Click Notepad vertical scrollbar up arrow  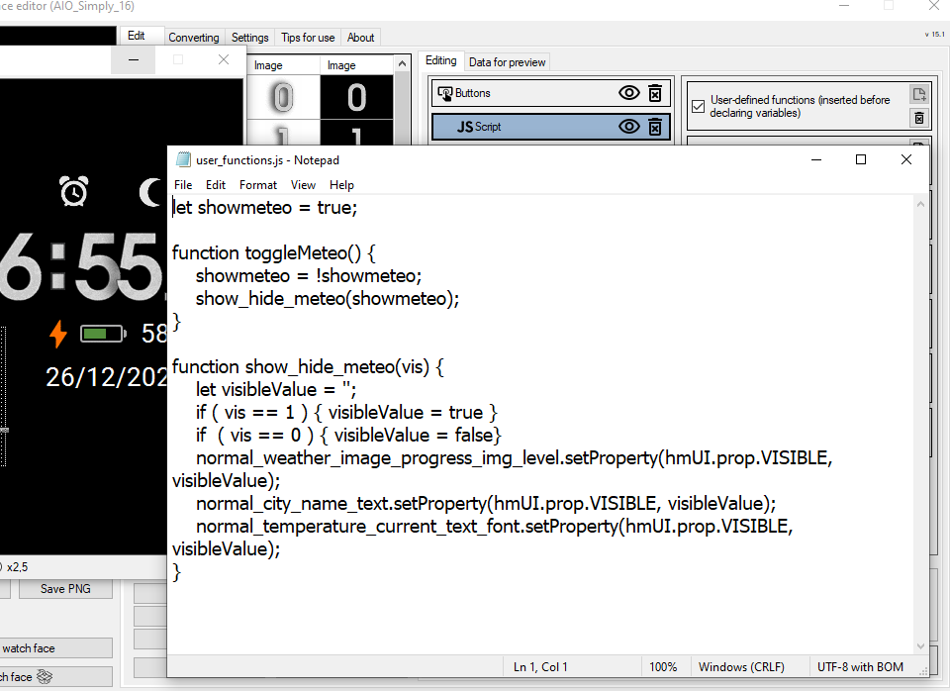pos(920,204)
